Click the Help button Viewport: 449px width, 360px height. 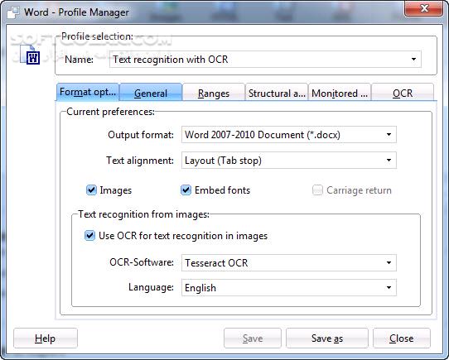pos(46,338)
